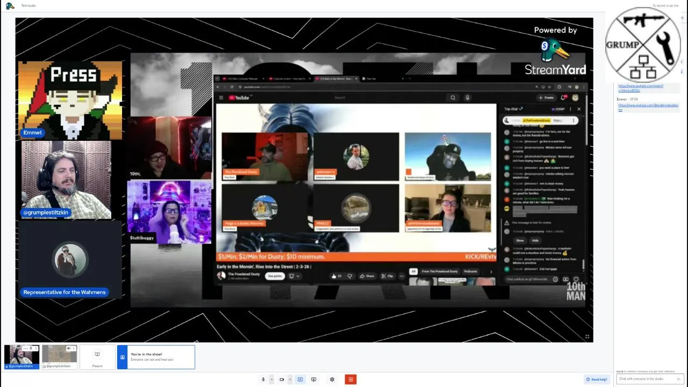Click the send arrow in studio chat
Image resolution: width=688 pixels, height=387 pixels.
coord(679,379)
